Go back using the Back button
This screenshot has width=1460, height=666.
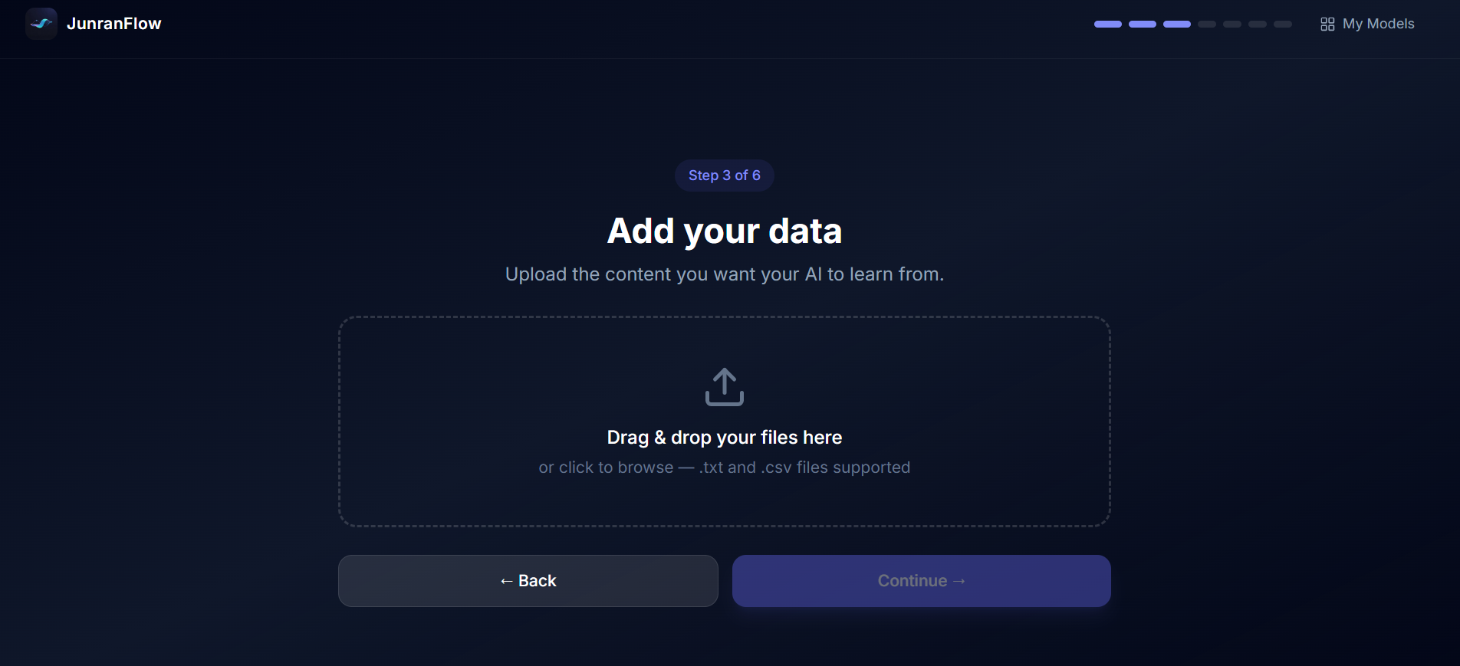528,581
